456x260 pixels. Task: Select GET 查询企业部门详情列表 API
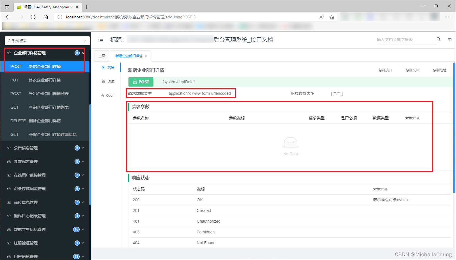pos(45,107)
